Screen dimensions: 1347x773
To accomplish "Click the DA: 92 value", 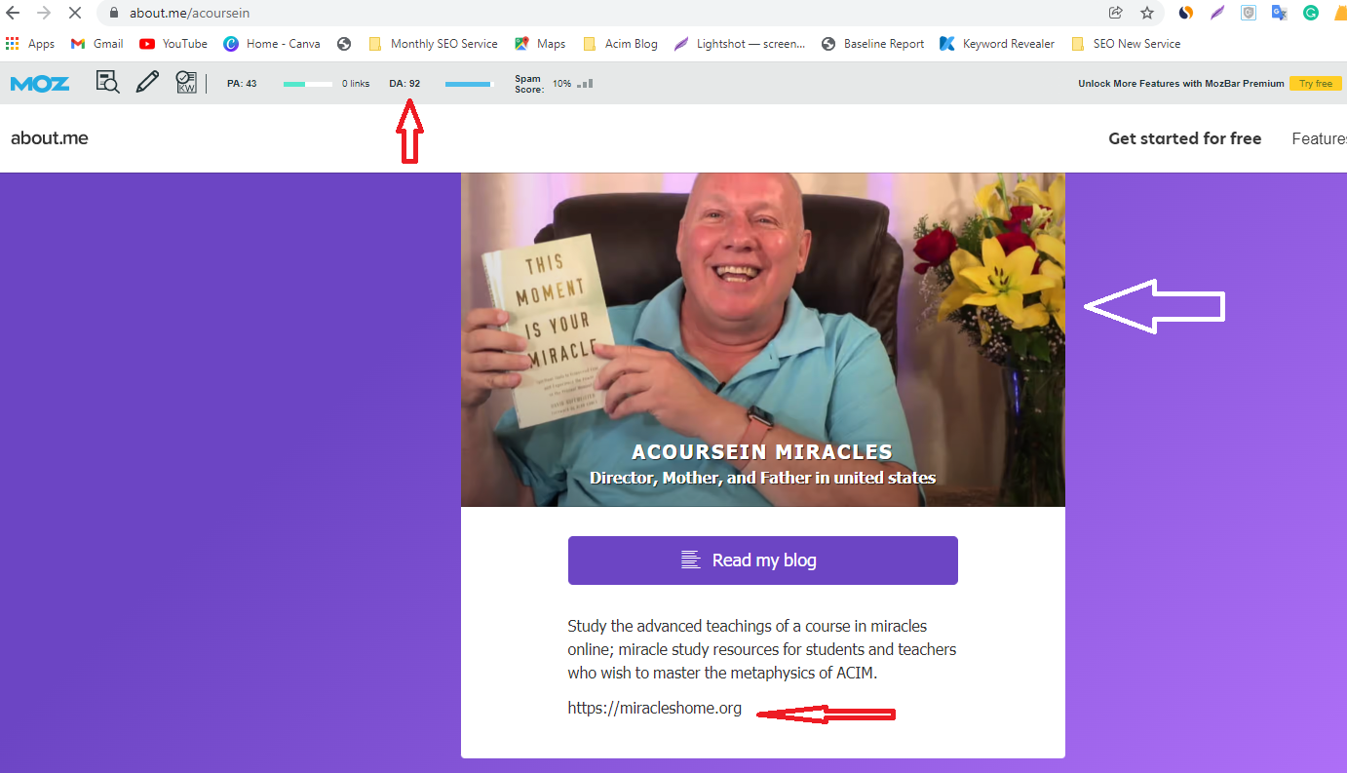I will (x=404, y=84).
